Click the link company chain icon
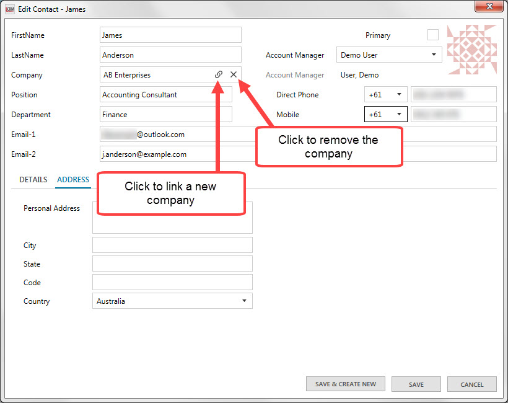Screen dimensions: 508x403 point(219,74)
